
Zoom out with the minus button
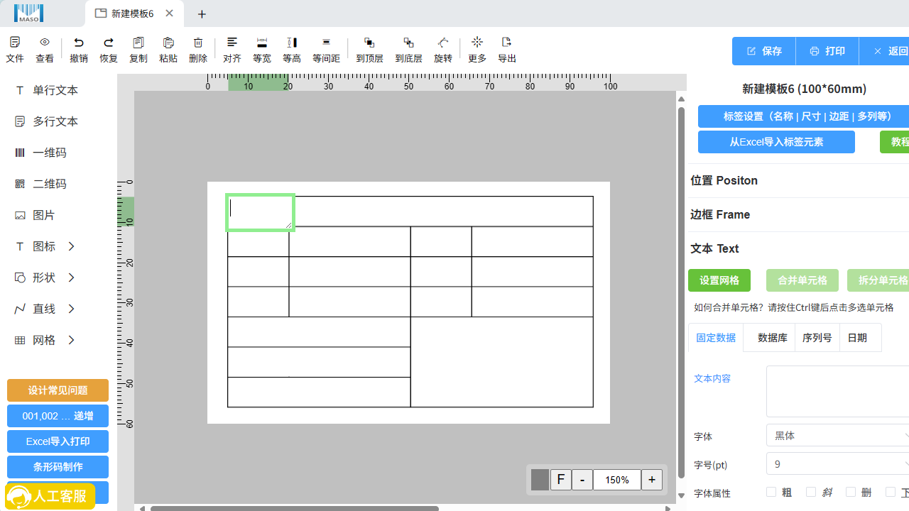(582, 480)
